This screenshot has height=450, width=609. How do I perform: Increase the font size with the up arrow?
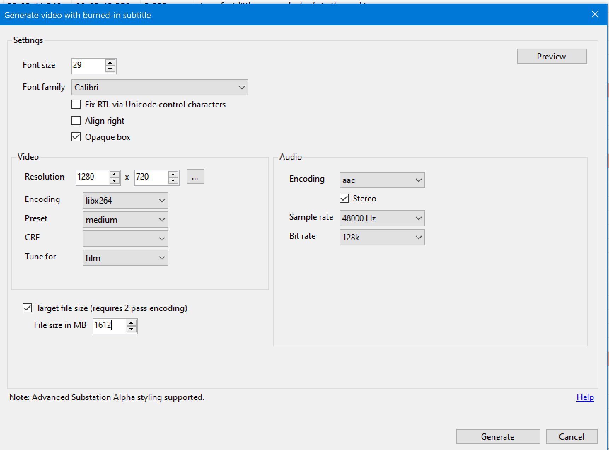coord(110,63)
